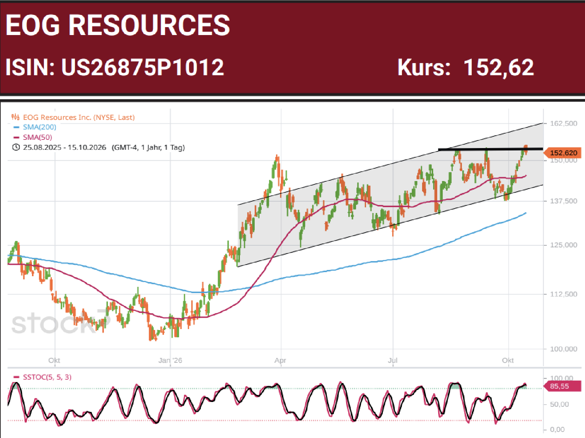Click the Kurs: 152,62 price text
The width and height of the screenshot is (585, 438).
pos(466,67)
